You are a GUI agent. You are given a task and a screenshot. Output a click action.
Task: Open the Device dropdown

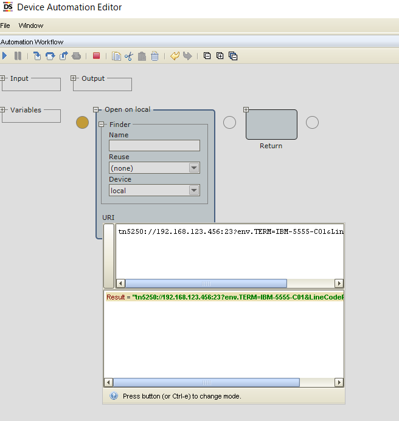click(x=194, y=191)
